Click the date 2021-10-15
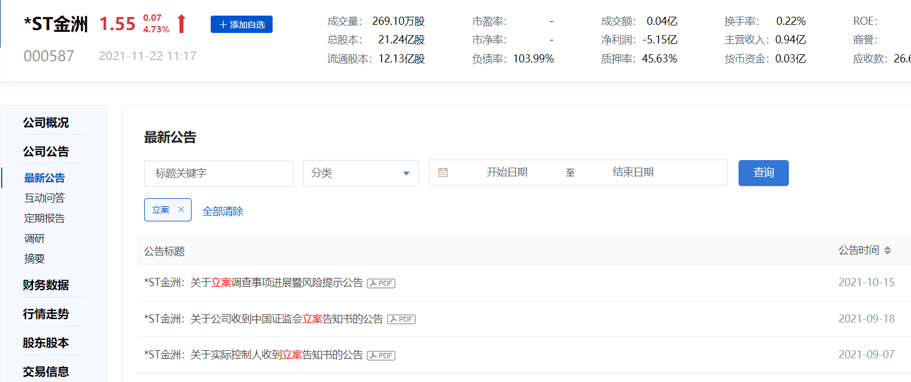Image resolution: width=911 pixels, height=382 pixels. (x=866, y=283)
